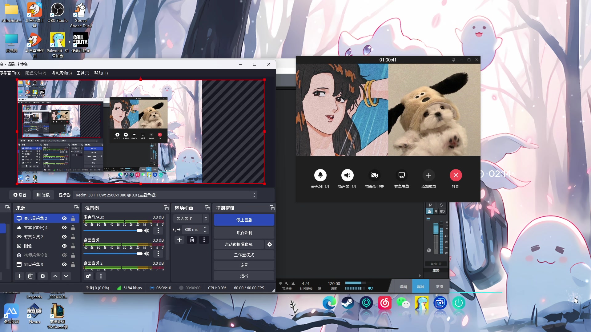Viewport: 591px width, 332px height.
Task: Open the 停靠窗口(D) menu
Action: pos(10,73)
